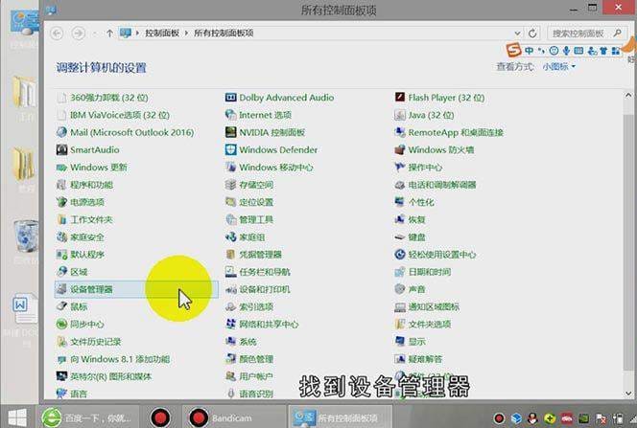Screen dimensions: 637x428
Task: Toggle the Sogou 中 Chinese/English mode
Action: coord(529,50)
